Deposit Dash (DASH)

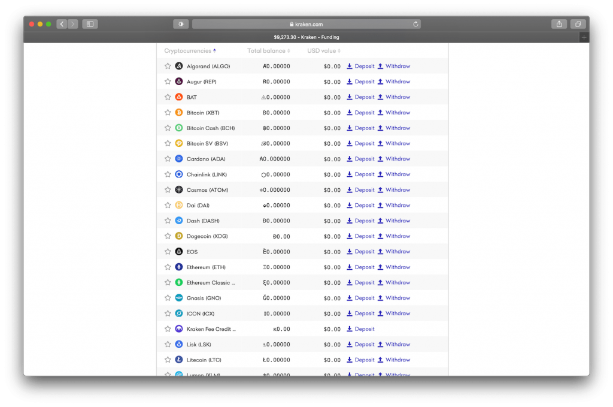click(x=360, y=221)
